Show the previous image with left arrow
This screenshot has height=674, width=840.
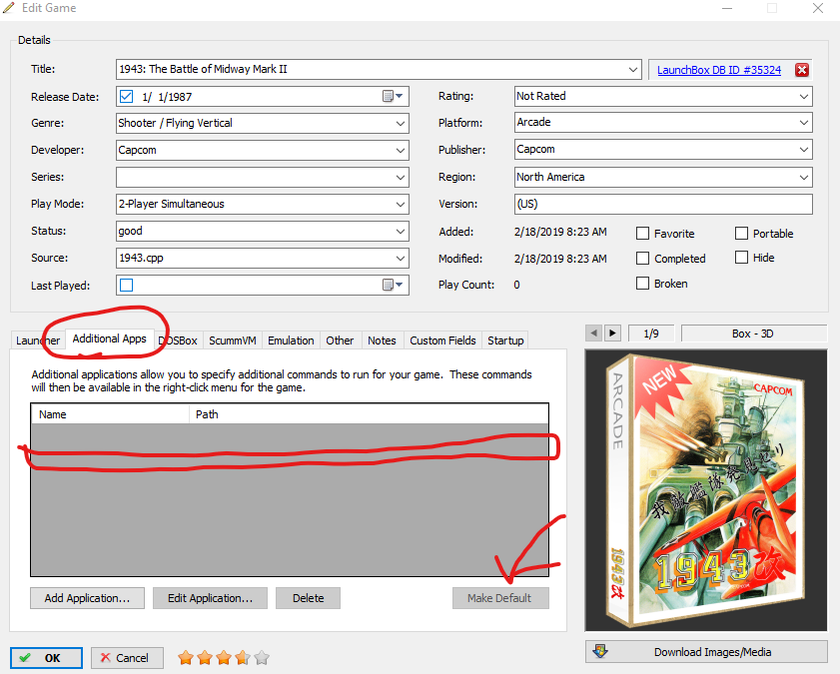[x=593, y=334]
